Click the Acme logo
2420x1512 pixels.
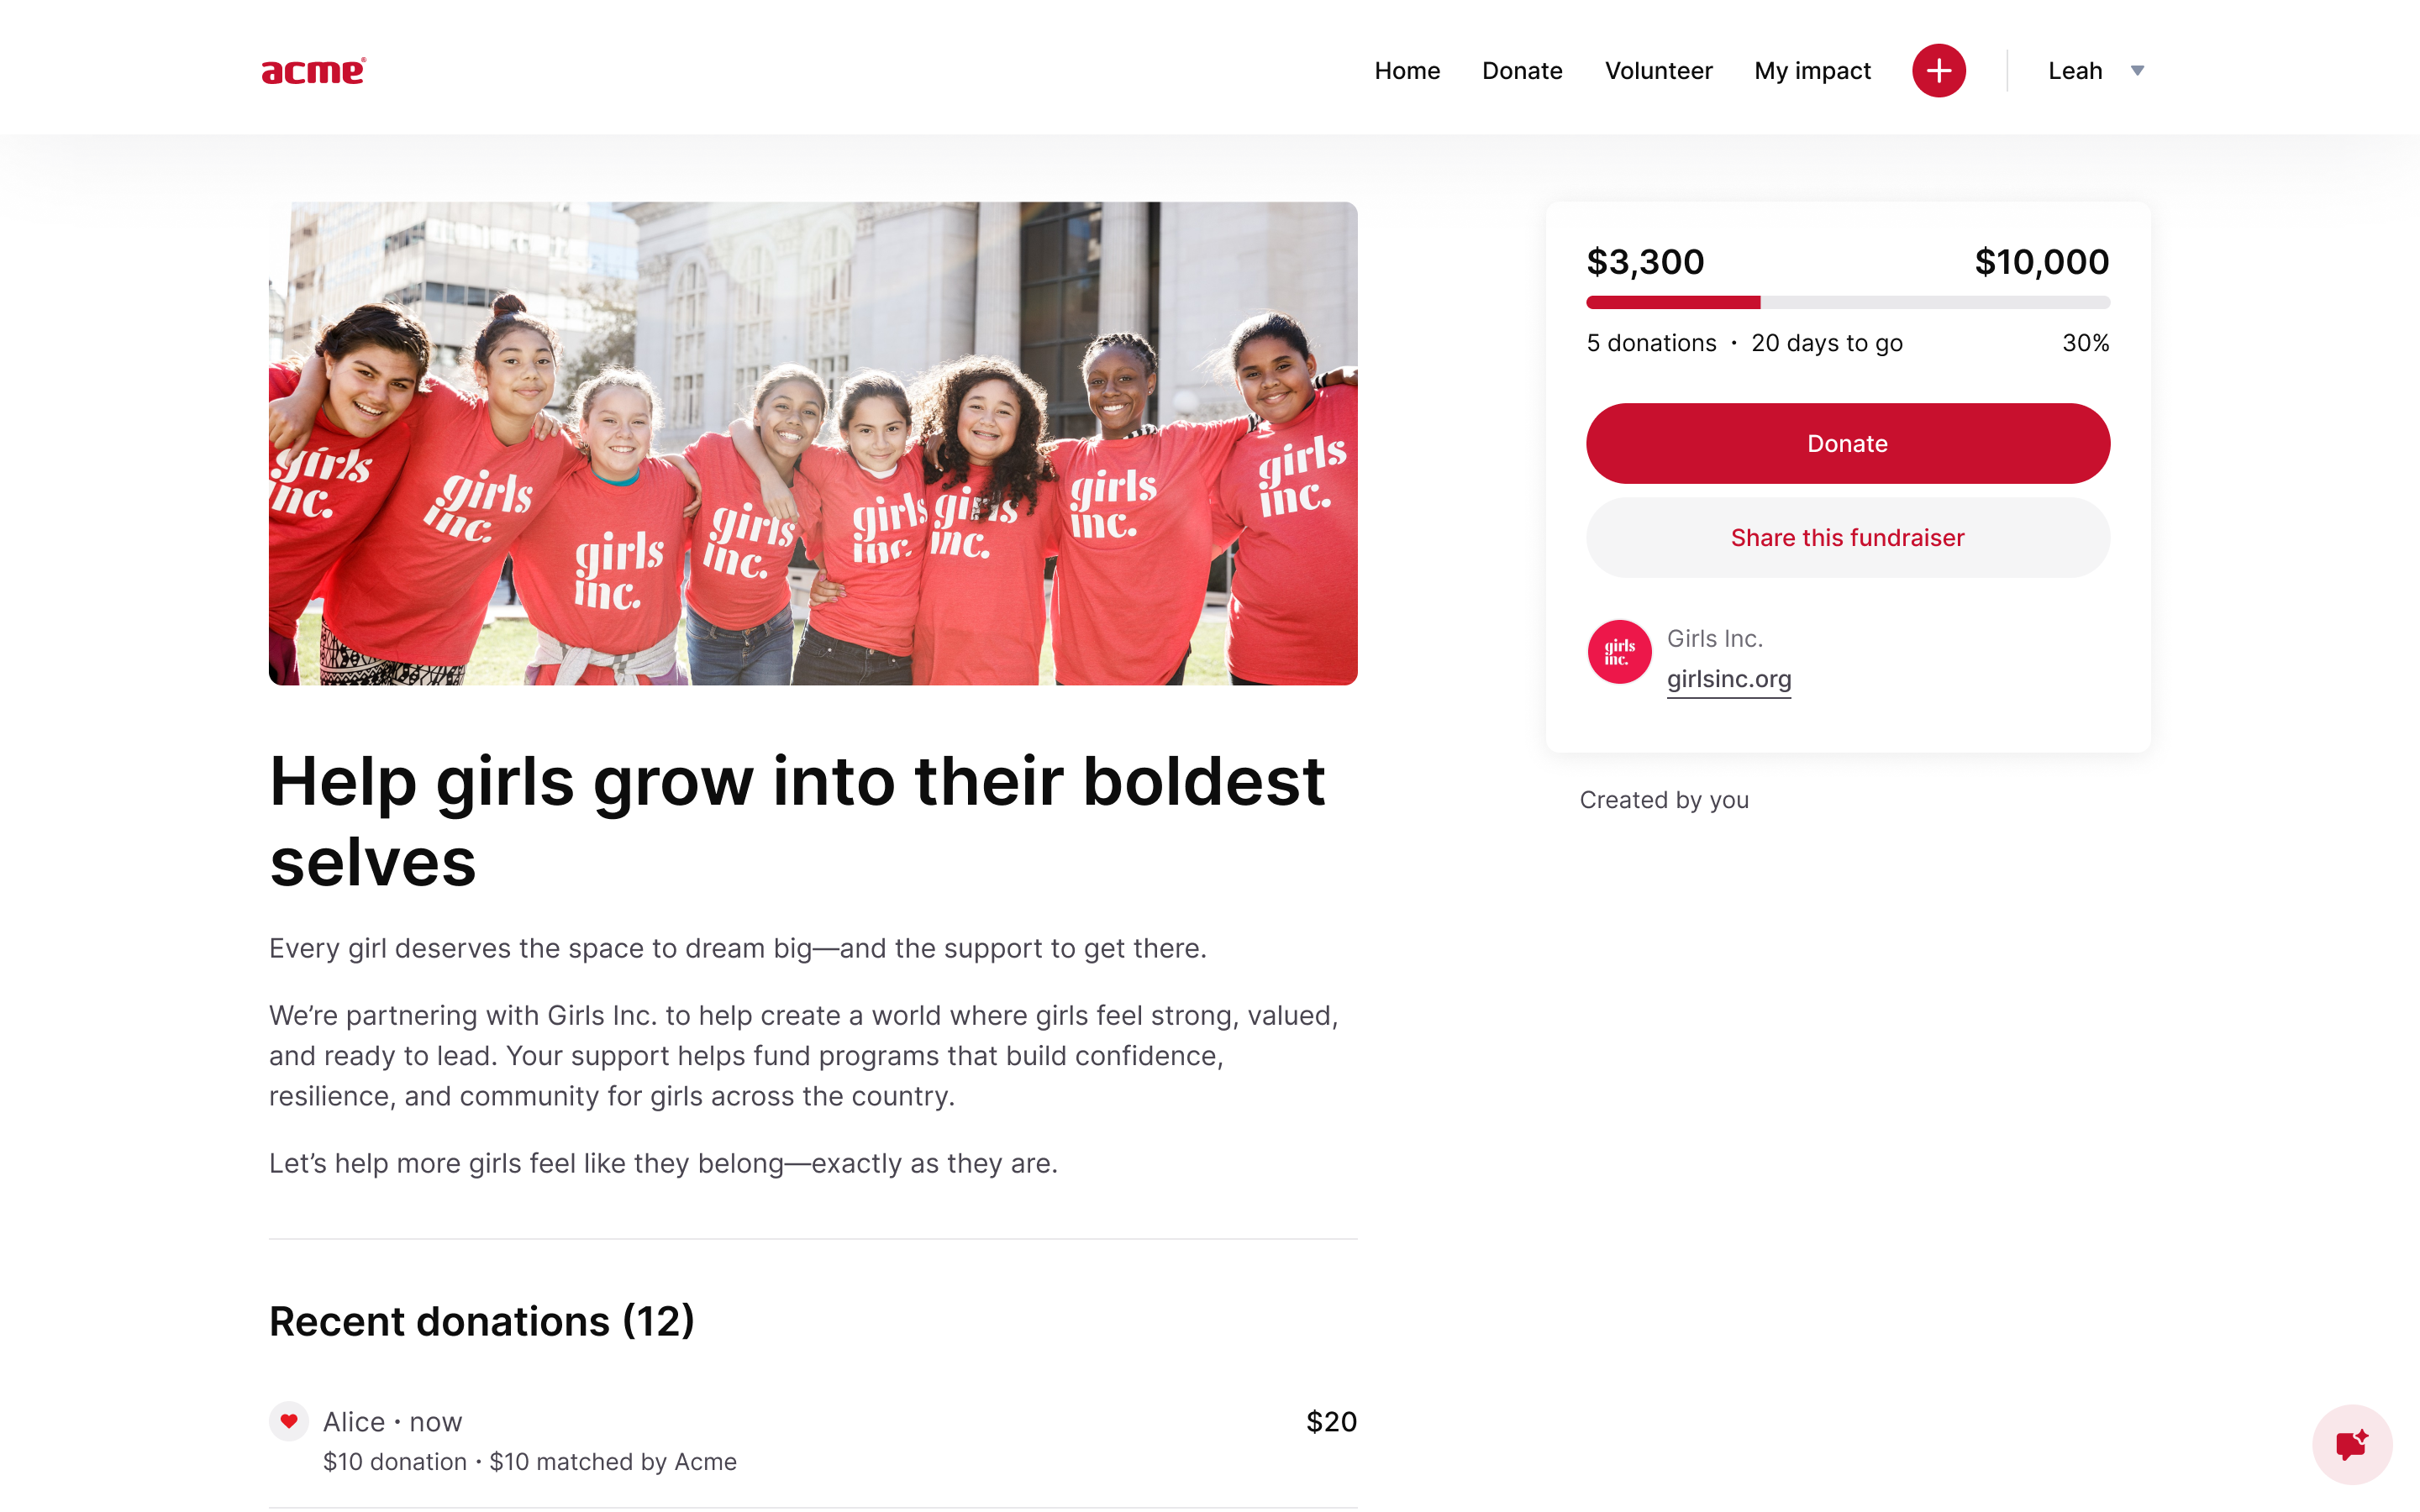(314, 71)
